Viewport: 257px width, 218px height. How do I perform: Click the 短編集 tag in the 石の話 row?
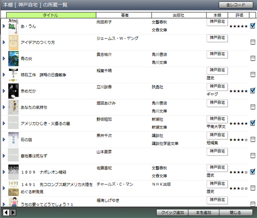point(212,143)
